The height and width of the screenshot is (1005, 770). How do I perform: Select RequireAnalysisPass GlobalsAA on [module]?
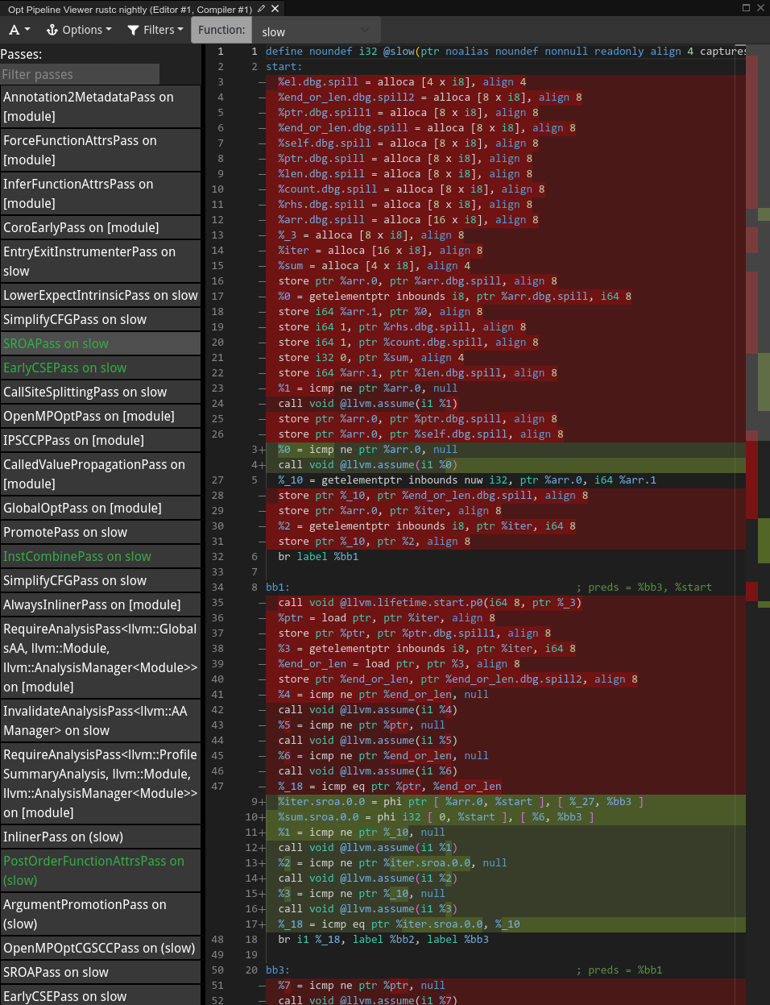tap(100, 658)
